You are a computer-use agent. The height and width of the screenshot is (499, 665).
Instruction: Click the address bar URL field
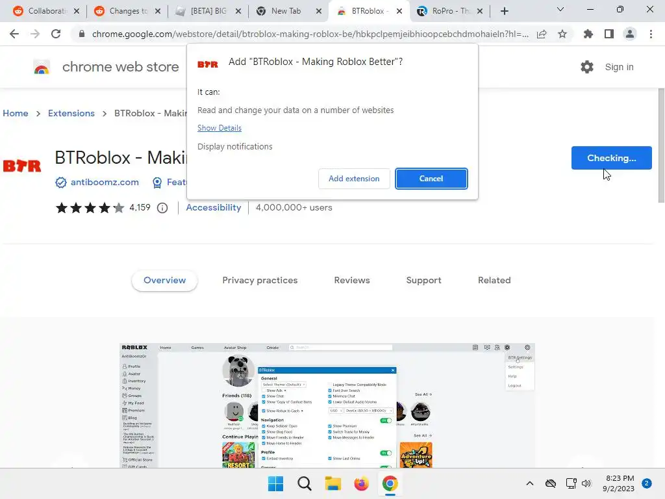point(310,34)
